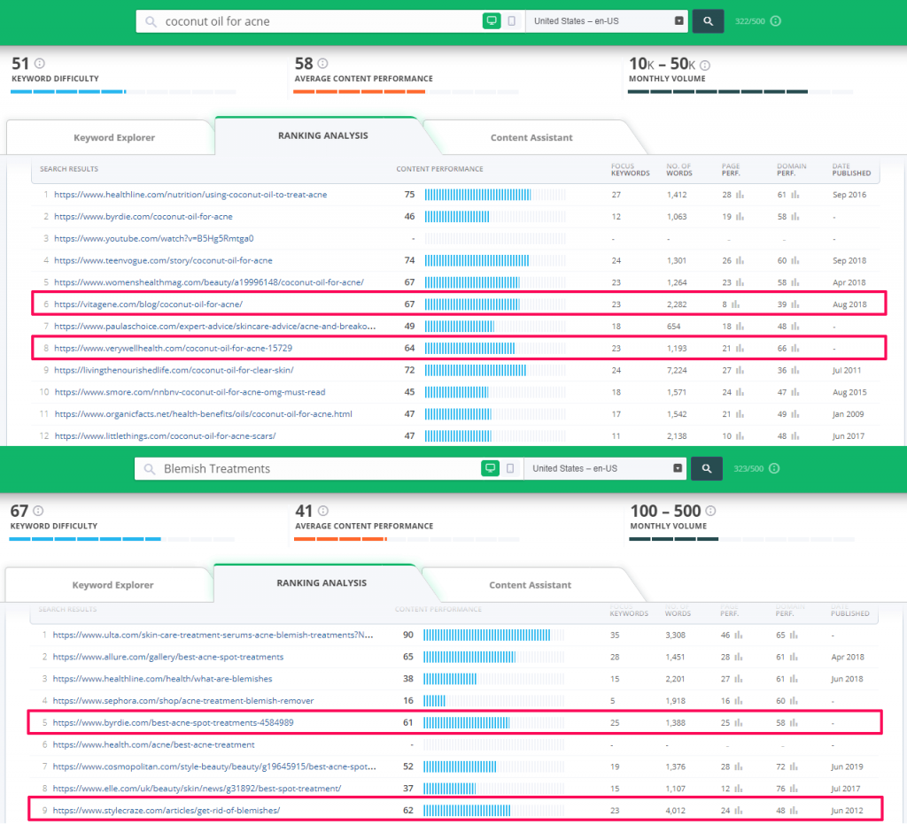Click word count 7,224 in livingthenourishedlife row
The width and height of the screenshot is (907, 824).
677,370
